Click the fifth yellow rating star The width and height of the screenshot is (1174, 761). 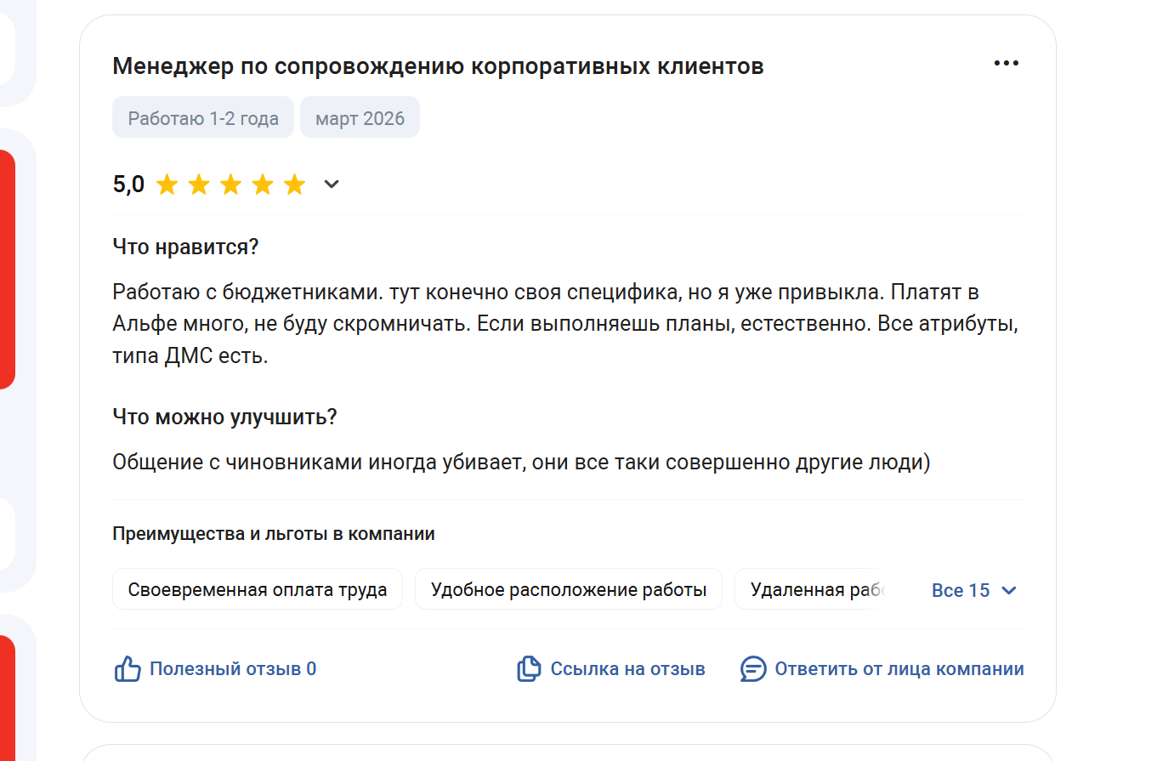point(295,185)
